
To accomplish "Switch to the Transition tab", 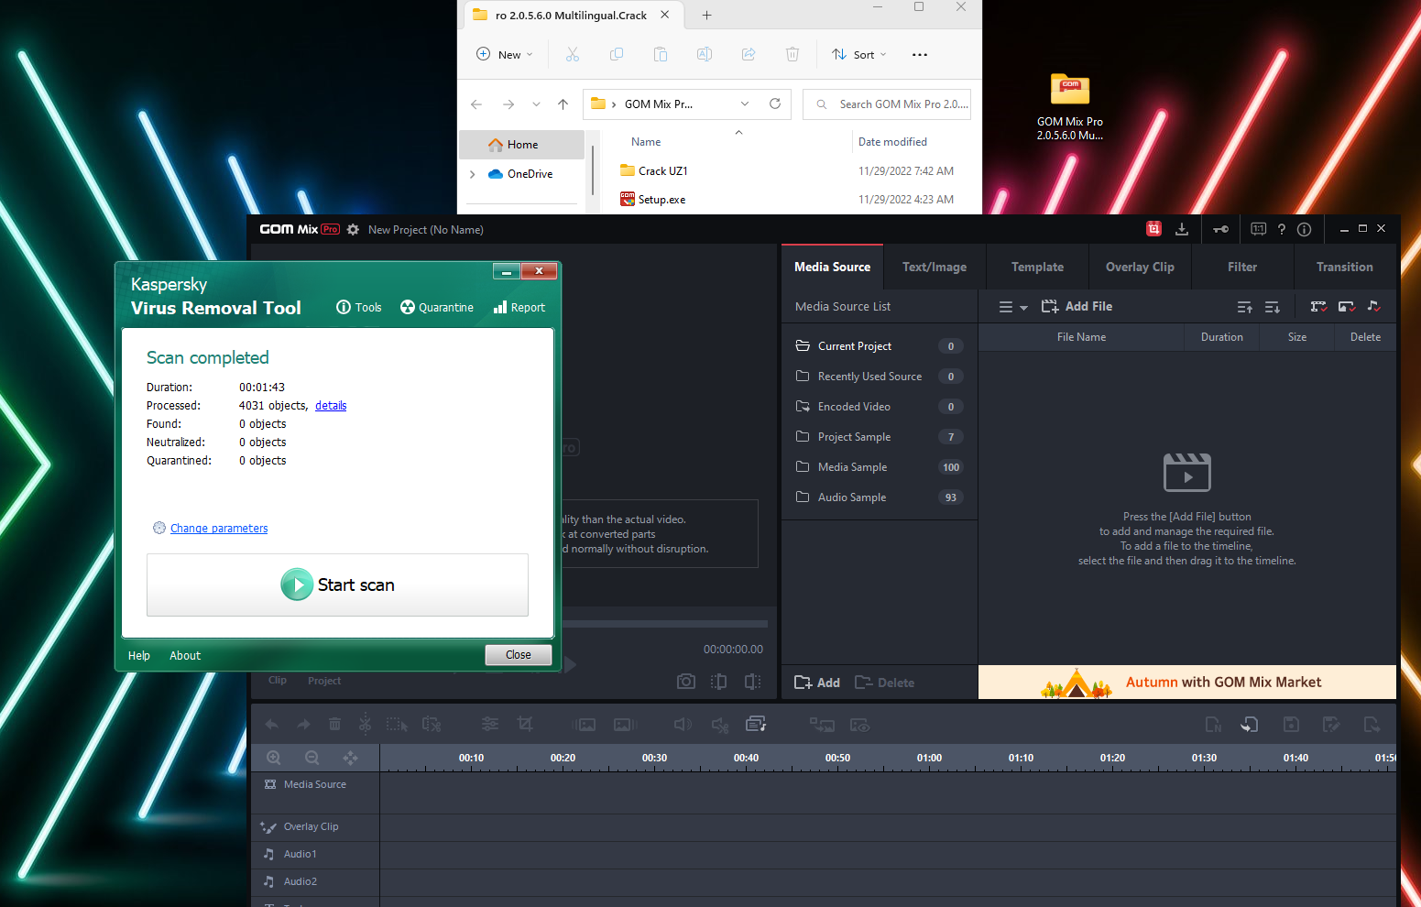I will tap(1344, 268).
